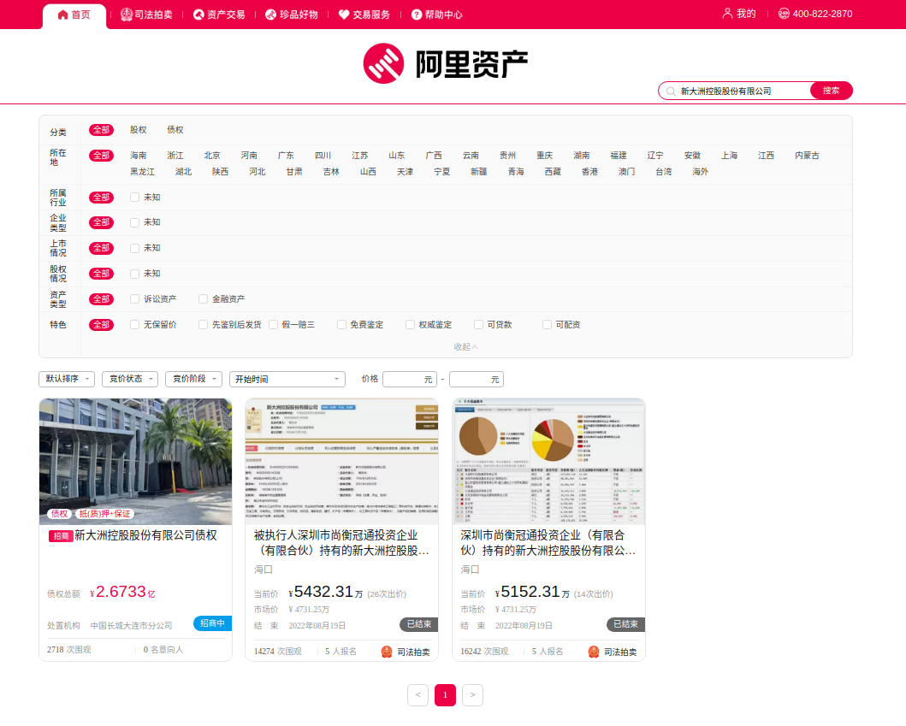The width and height of the screenshot is (906, 726).
Task: Click the minimum price input field
Action: [x=410, y=379]
